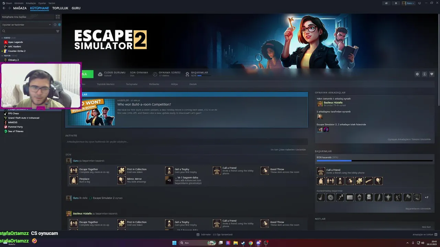Click the campfire achievement icon
440x247 pixels.
(x=321, y=181)
